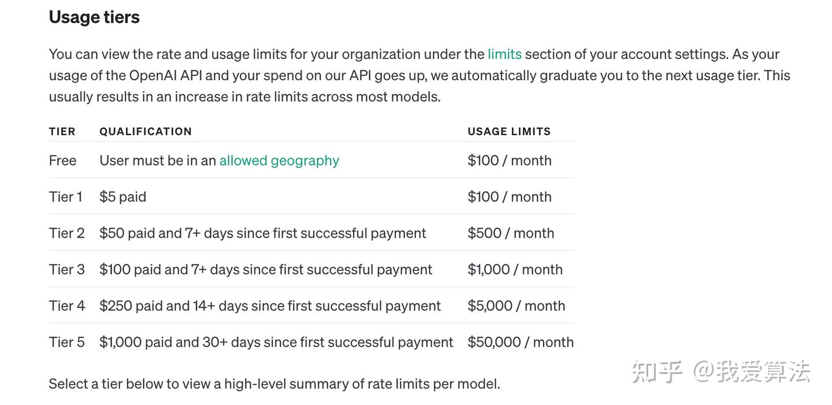Click the "Tier 1" row label
Screen dimensions: 832x405
(65, 197)
